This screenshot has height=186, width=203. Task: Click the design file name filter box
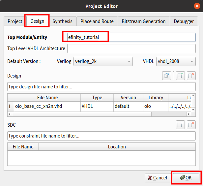[101, 87]
